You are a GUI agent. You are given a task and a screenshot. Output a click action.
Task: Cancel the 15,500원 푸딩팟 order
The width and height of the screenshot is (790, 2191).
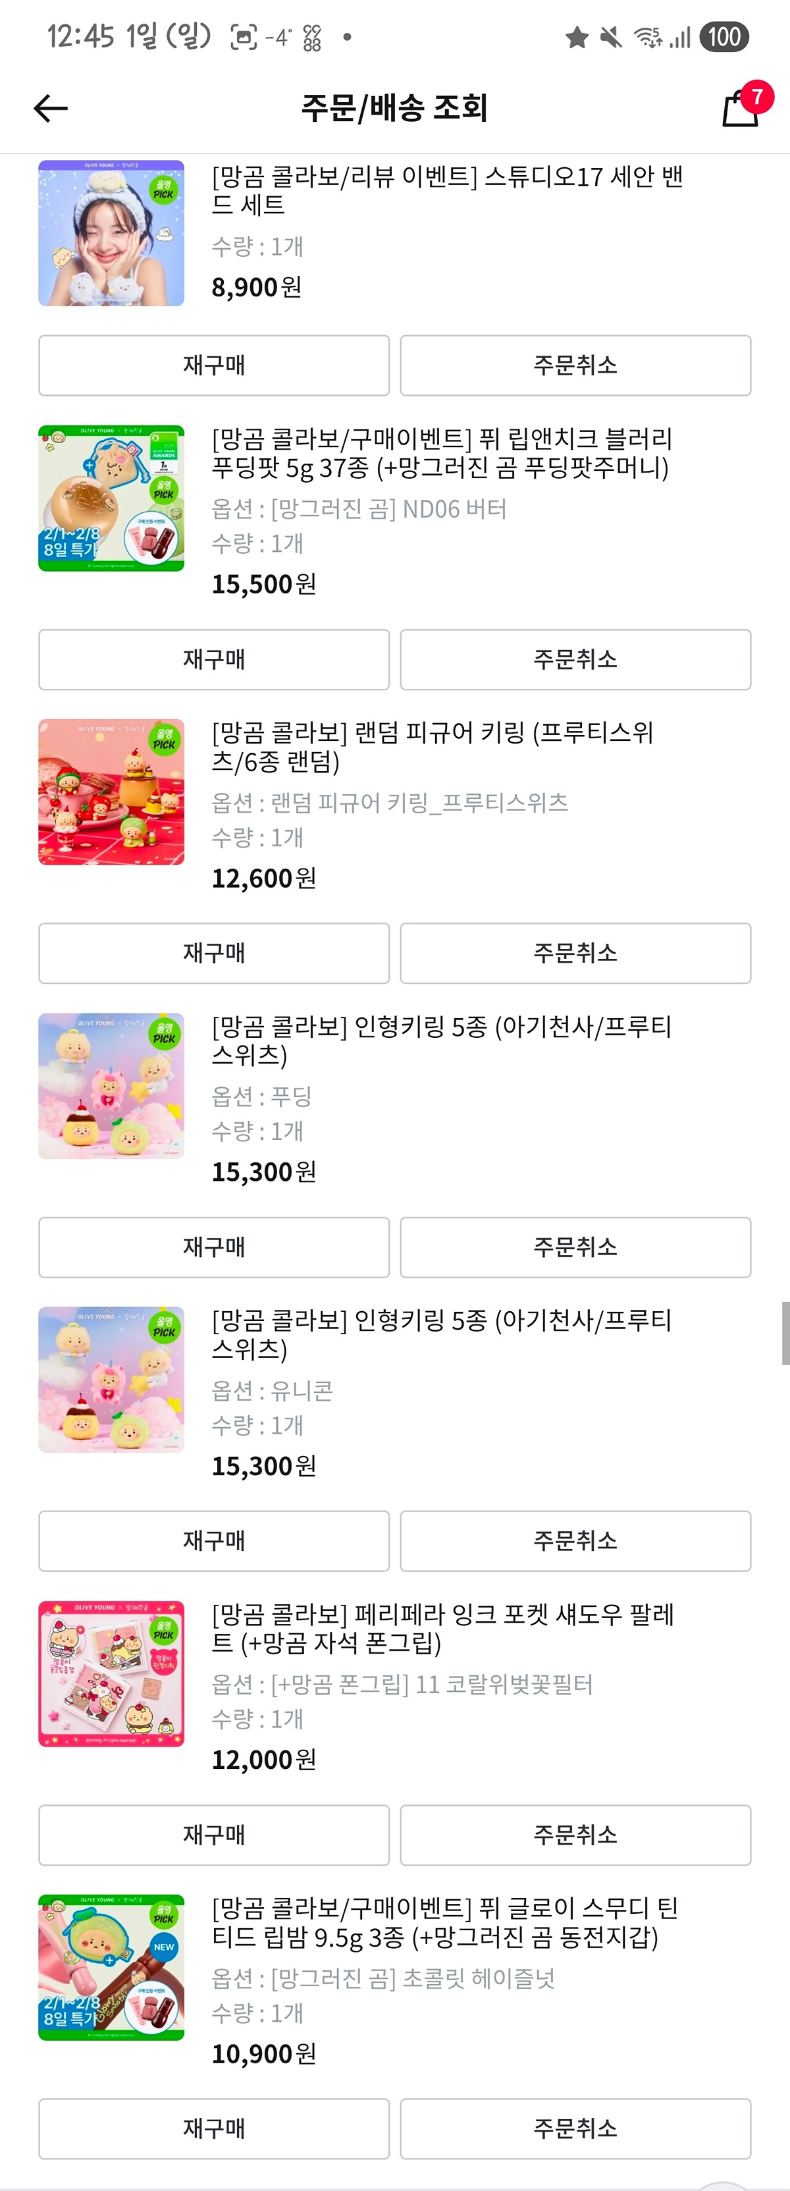coord(575,659)
